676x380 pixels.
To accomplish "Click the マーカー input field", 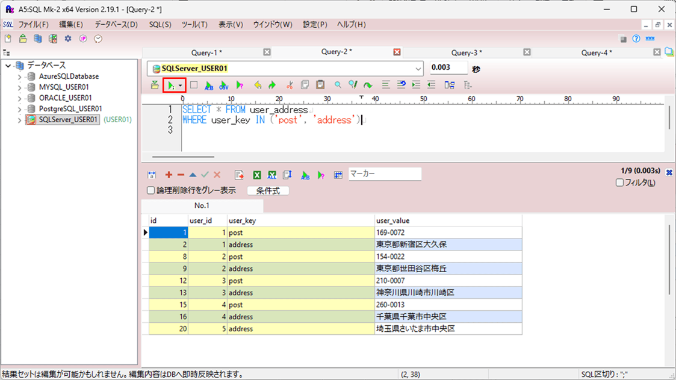I will pos(384,174).
